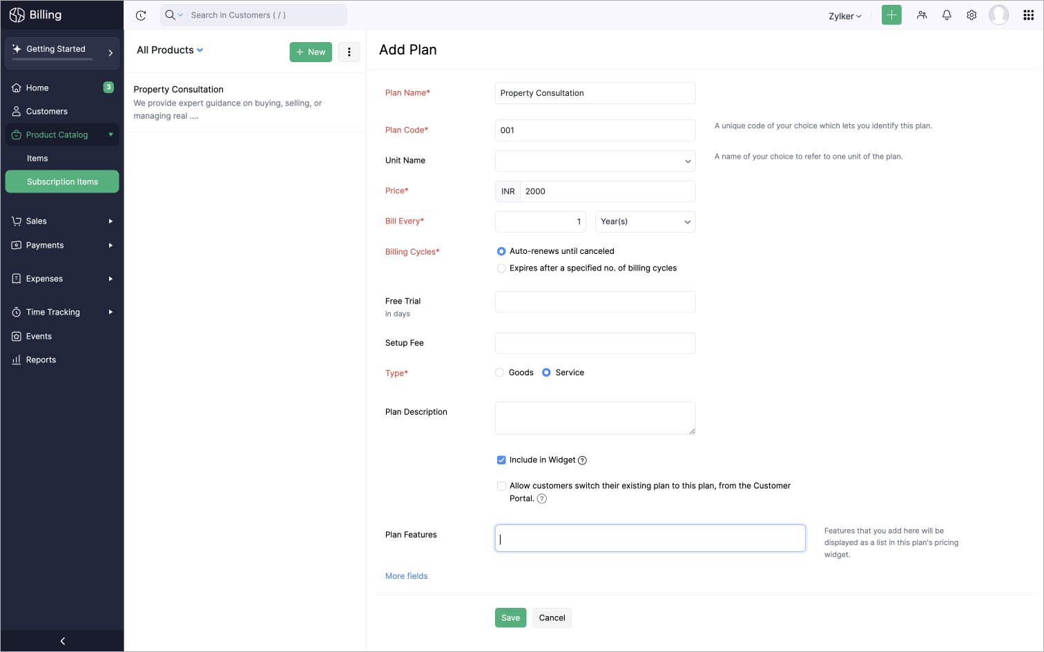Click the More fields link
1044x652 pixels.
407,576
